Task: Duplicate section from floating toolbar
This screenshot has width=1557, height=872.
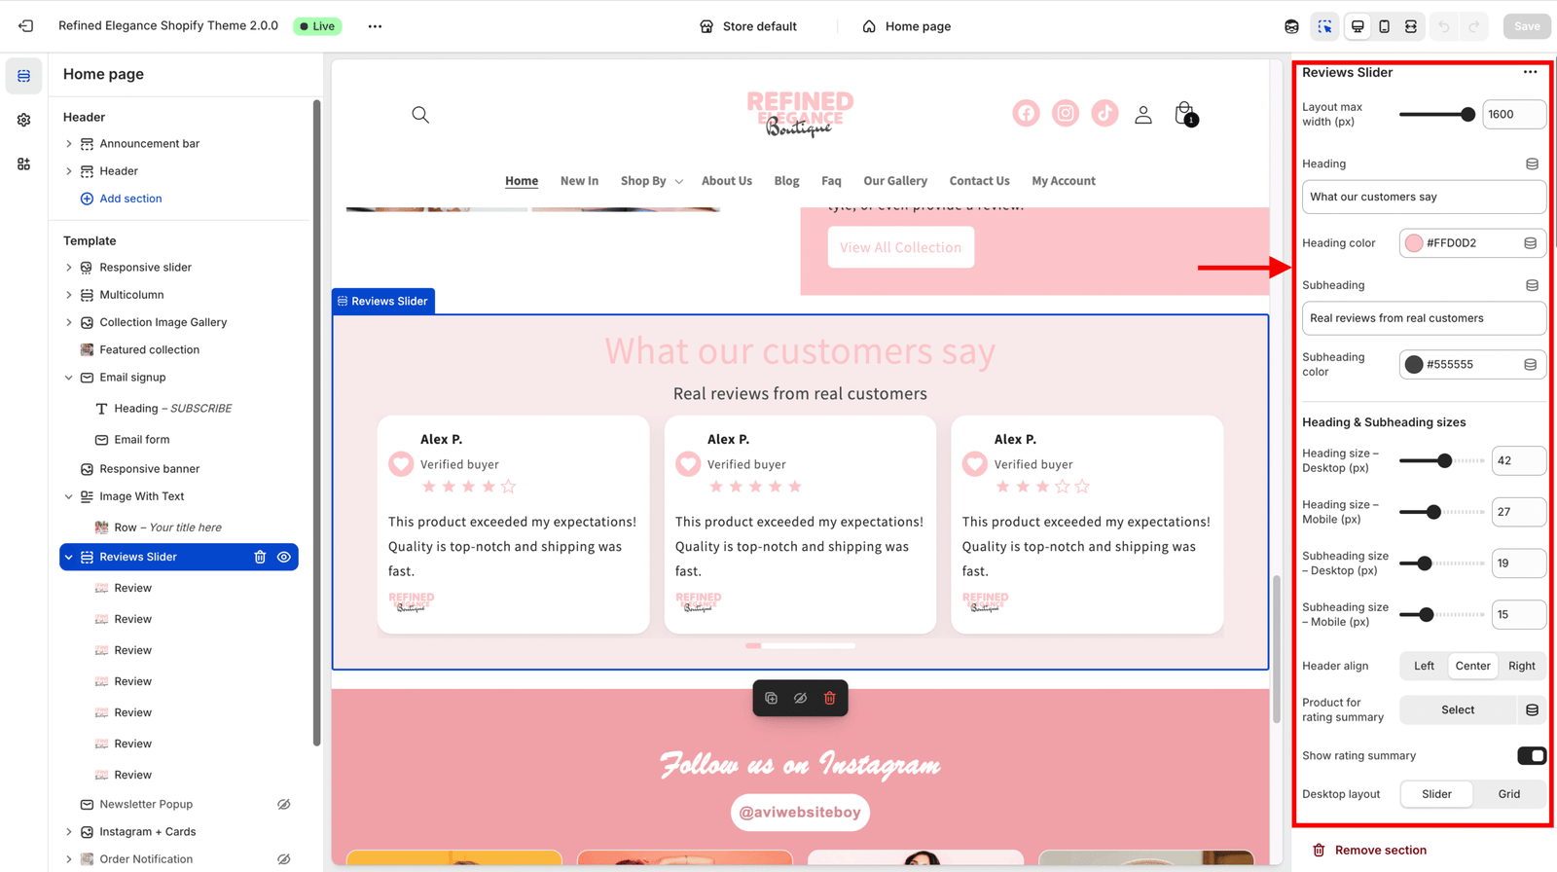Action: pos(771,698)
